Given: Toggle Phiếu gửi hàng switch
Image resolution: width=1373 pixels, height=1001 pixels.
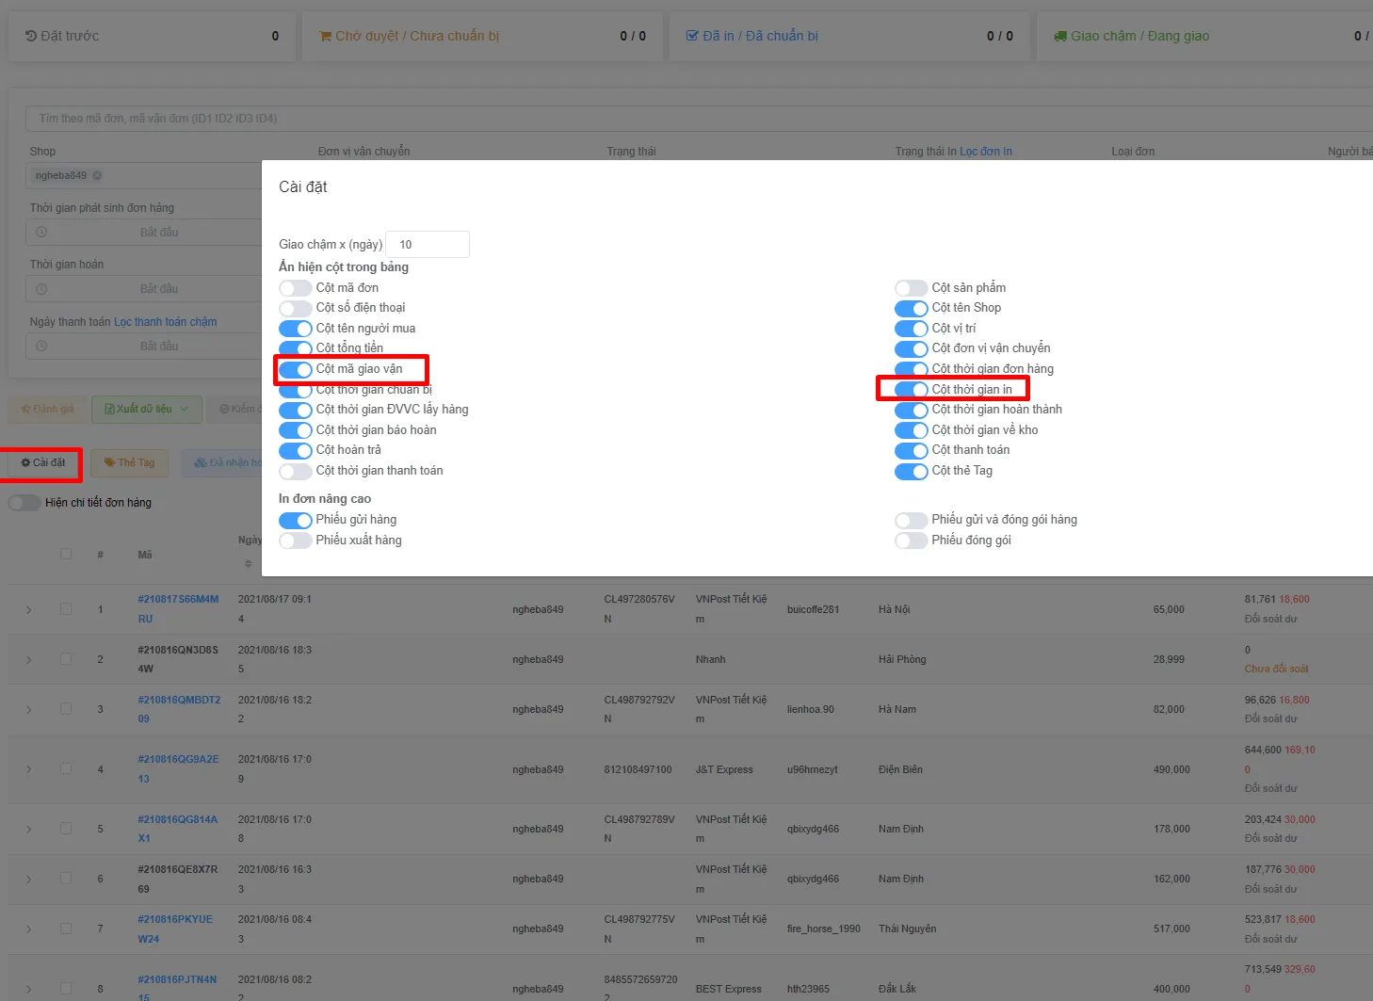Looking at the screenshot, I should coord(295,520).
